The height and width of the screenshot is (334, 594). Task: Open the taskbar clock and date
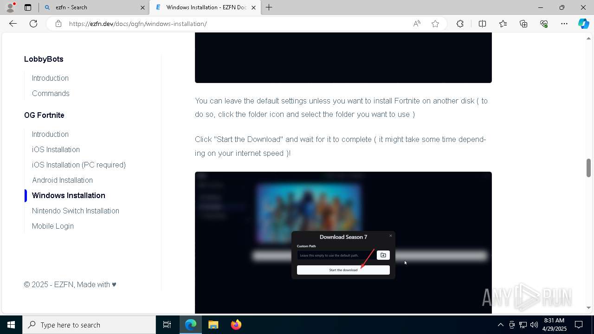554,325
